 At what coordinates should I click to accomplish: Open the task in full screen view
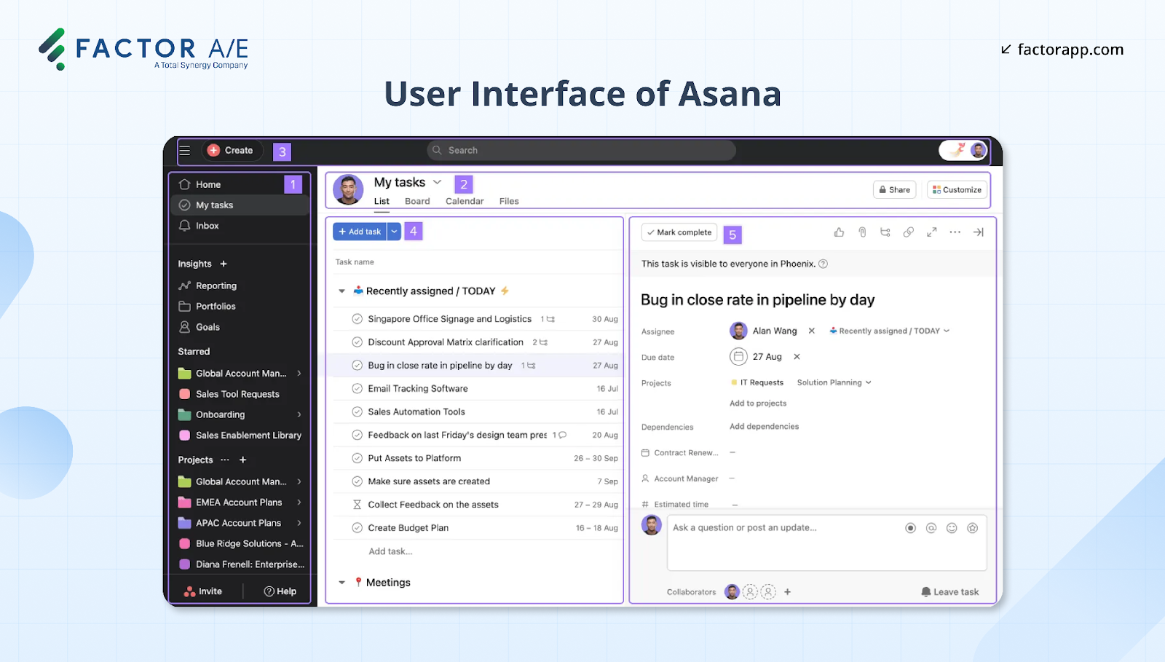coord(931,232)
